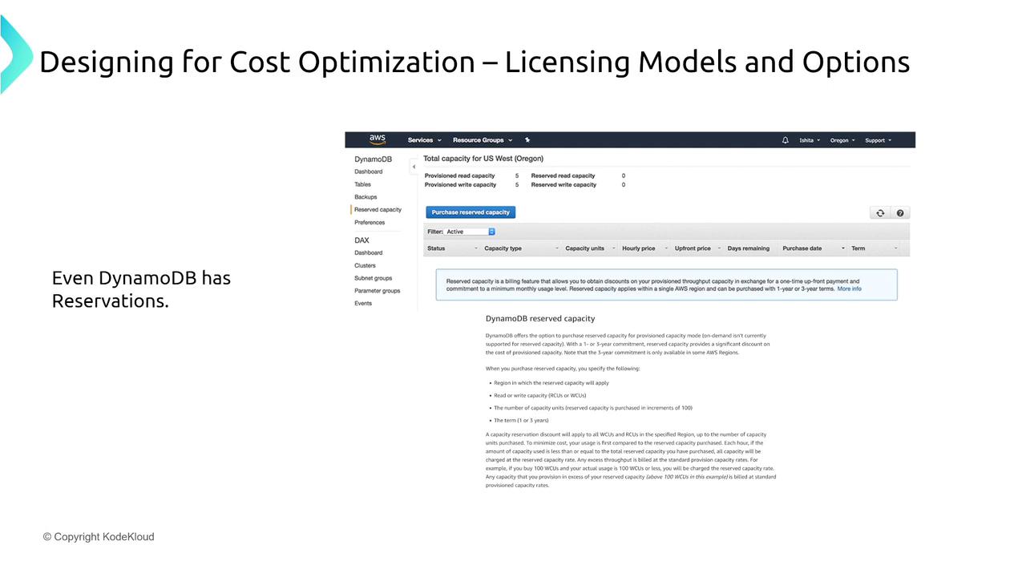Open Subnet groups in the sidebar
1026x577 pixels.
[x=374, y=278]
